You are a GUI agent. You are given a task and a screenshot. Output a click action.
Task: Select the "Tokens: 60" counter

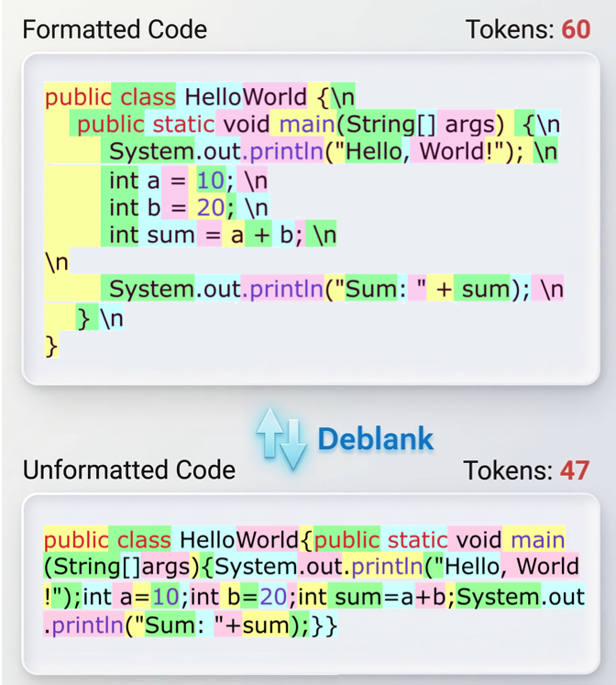528,29
